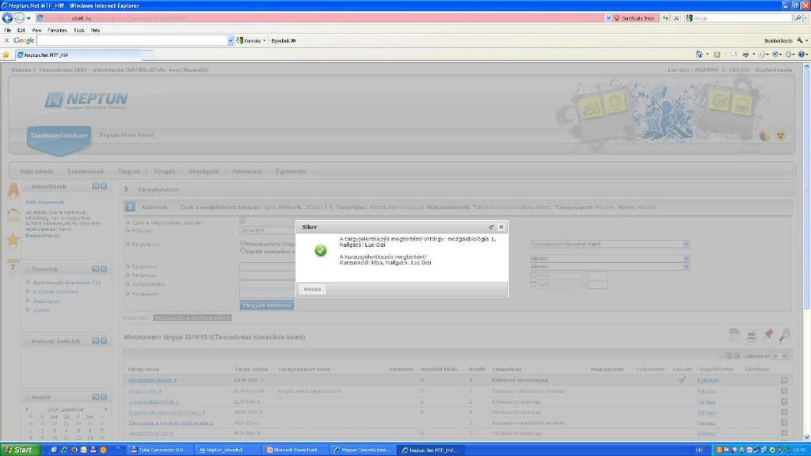Switch to the neptun_reloaded taskbar button
This screenshot has height=456, width=811.
pos(227,450)
